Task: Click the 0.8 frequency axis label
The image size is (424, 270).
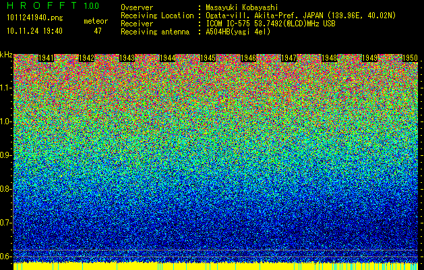Action: (x=6, y=189)
